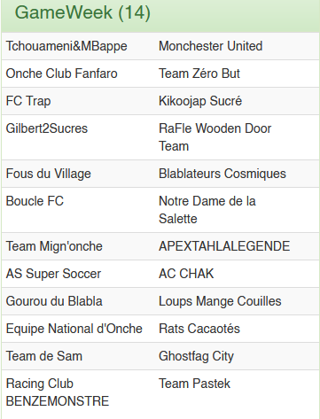Select the Team Zéro But entry

click(x=199, y=74)
